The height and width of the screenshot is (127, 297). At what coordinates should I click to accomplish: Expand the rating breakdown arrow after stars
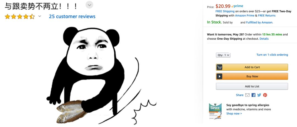point(40,16)
